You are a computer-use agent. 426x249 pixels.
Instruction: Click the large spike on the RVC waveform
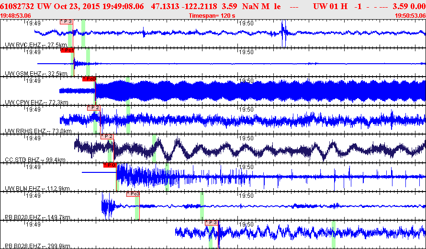click(283, 33)
